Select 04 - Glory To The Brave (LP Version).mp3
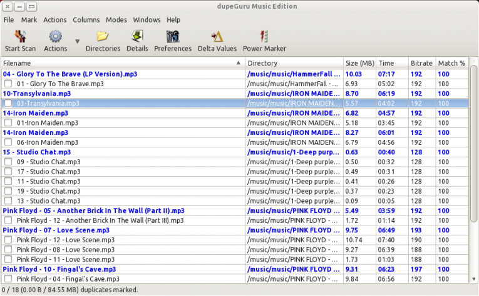The height and width of the screenshot is (296, 479). pyautogui.click(x=70, y=74)
